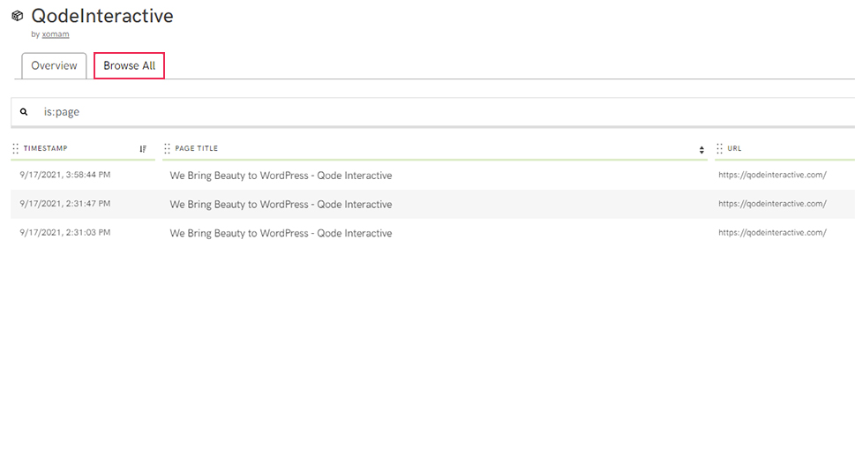Click the collection cube icon beside QodeInteractive

click(18, 16)
